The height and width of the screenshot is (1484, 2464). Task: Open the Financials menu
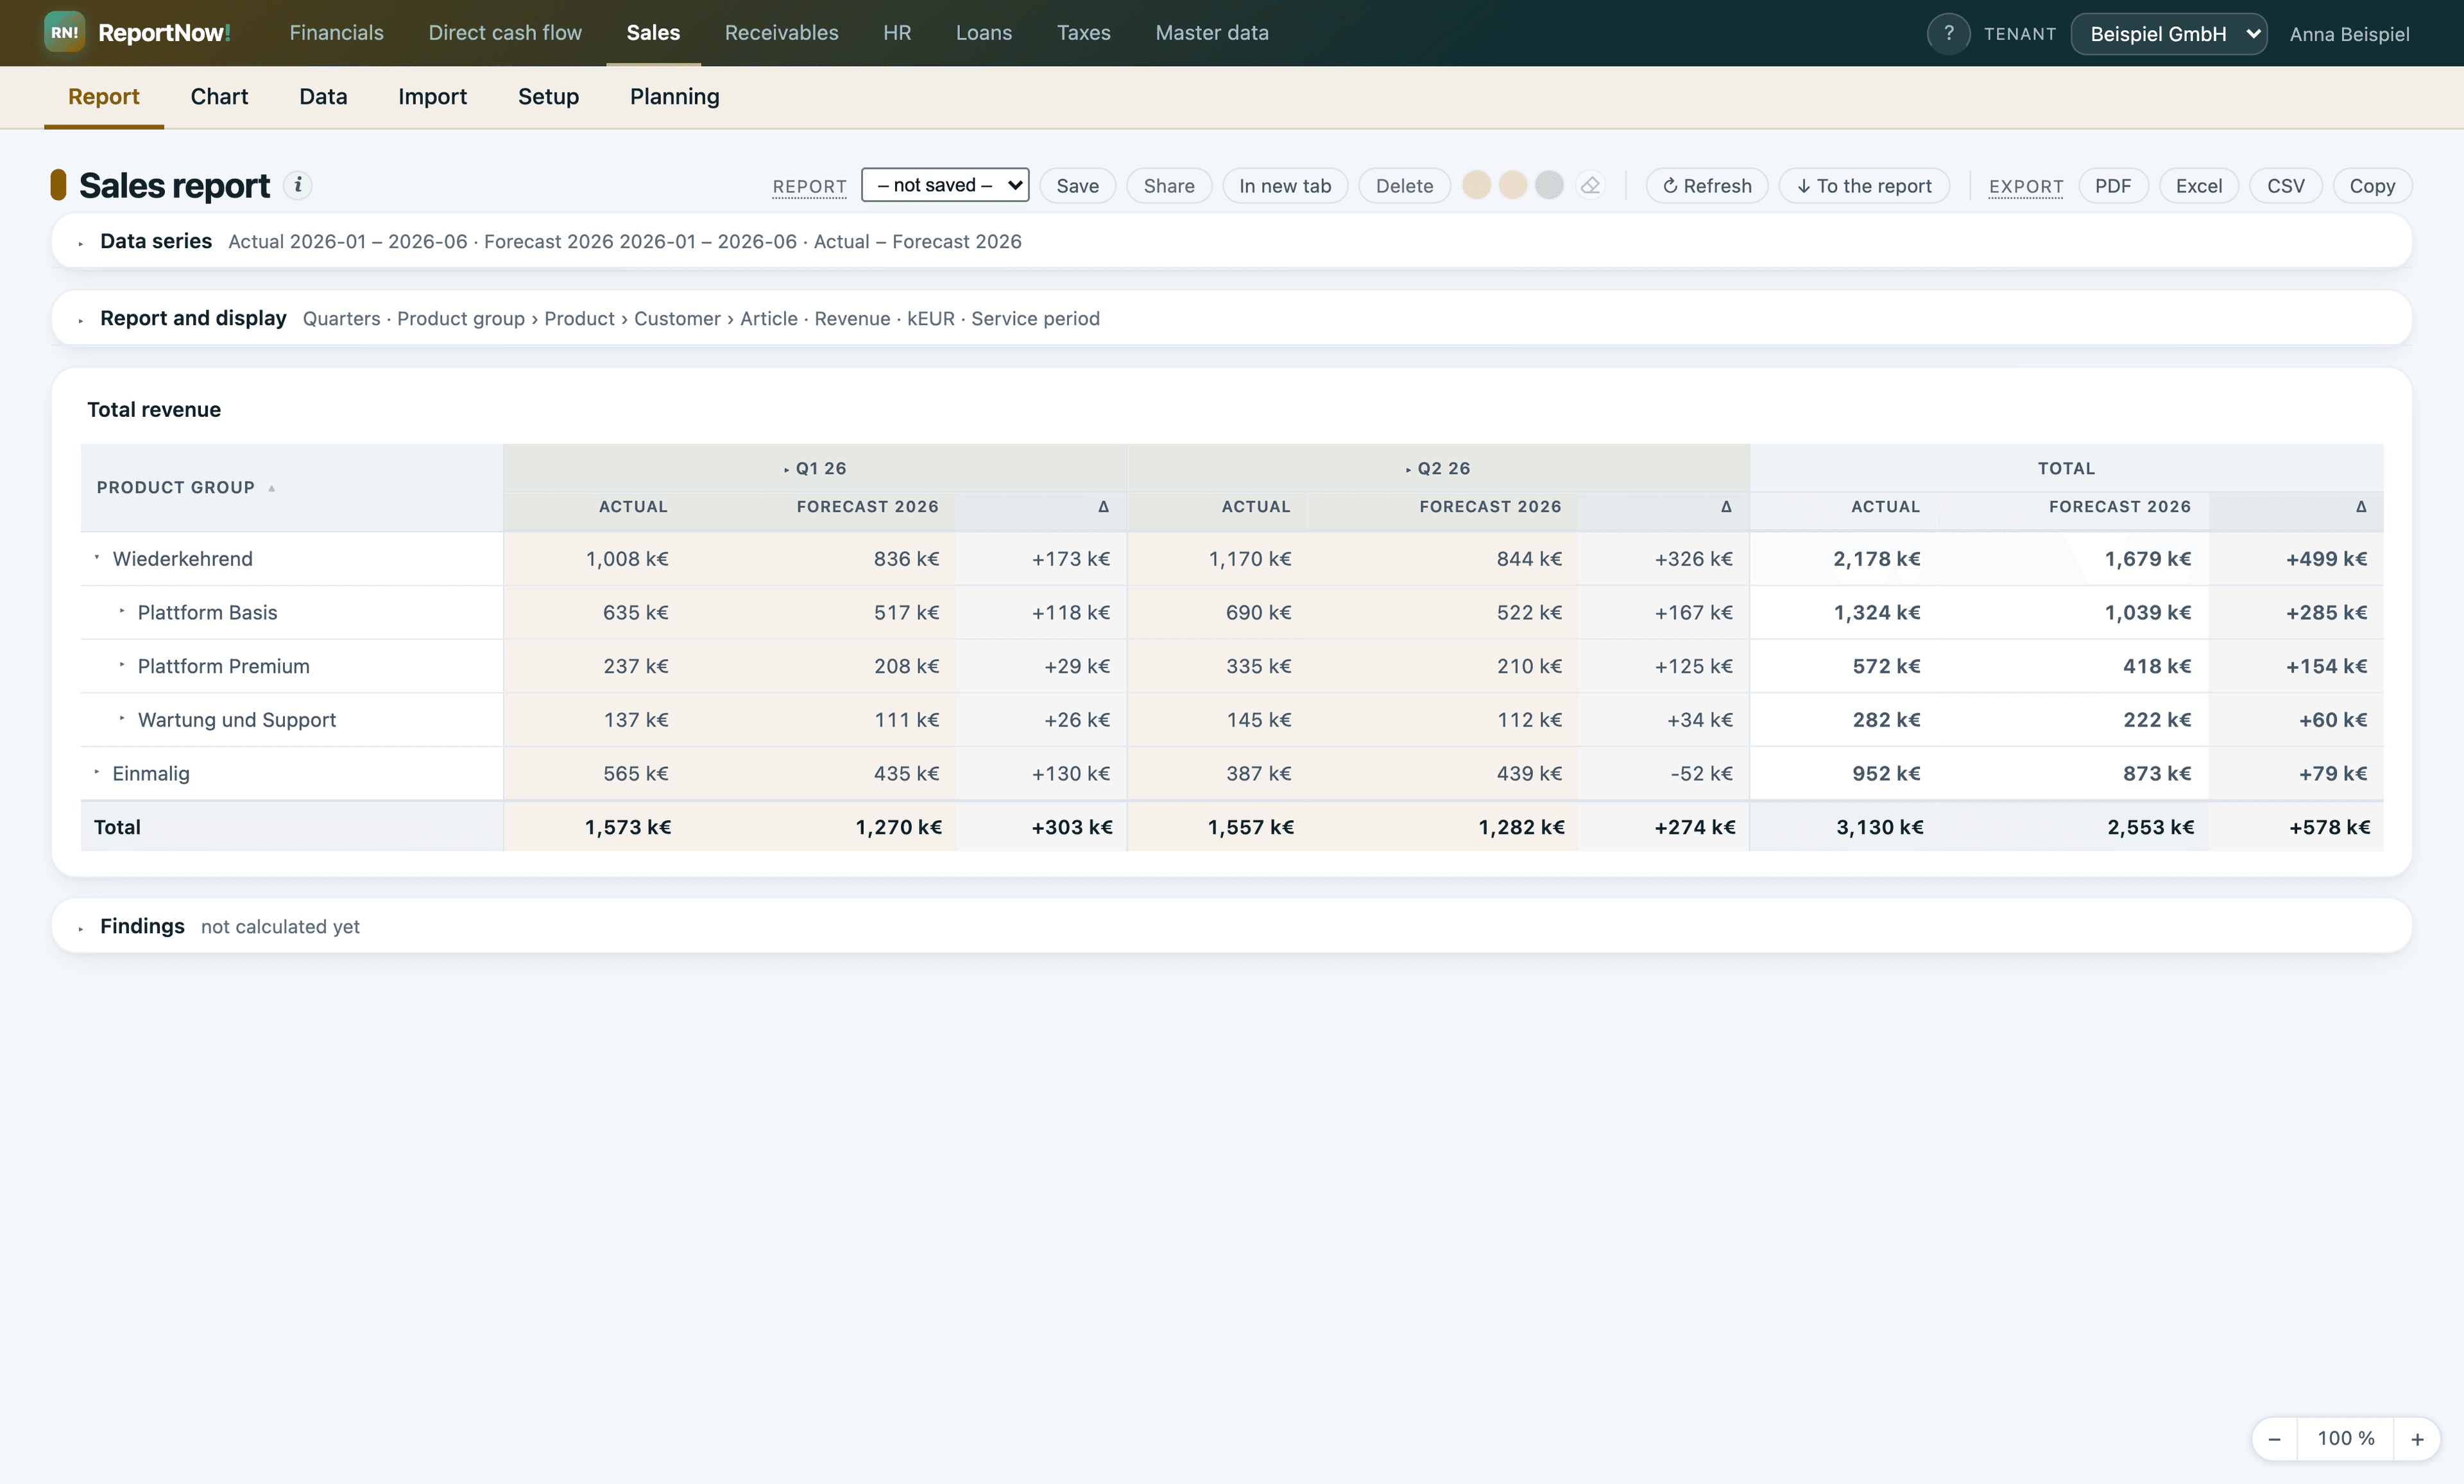336,33
